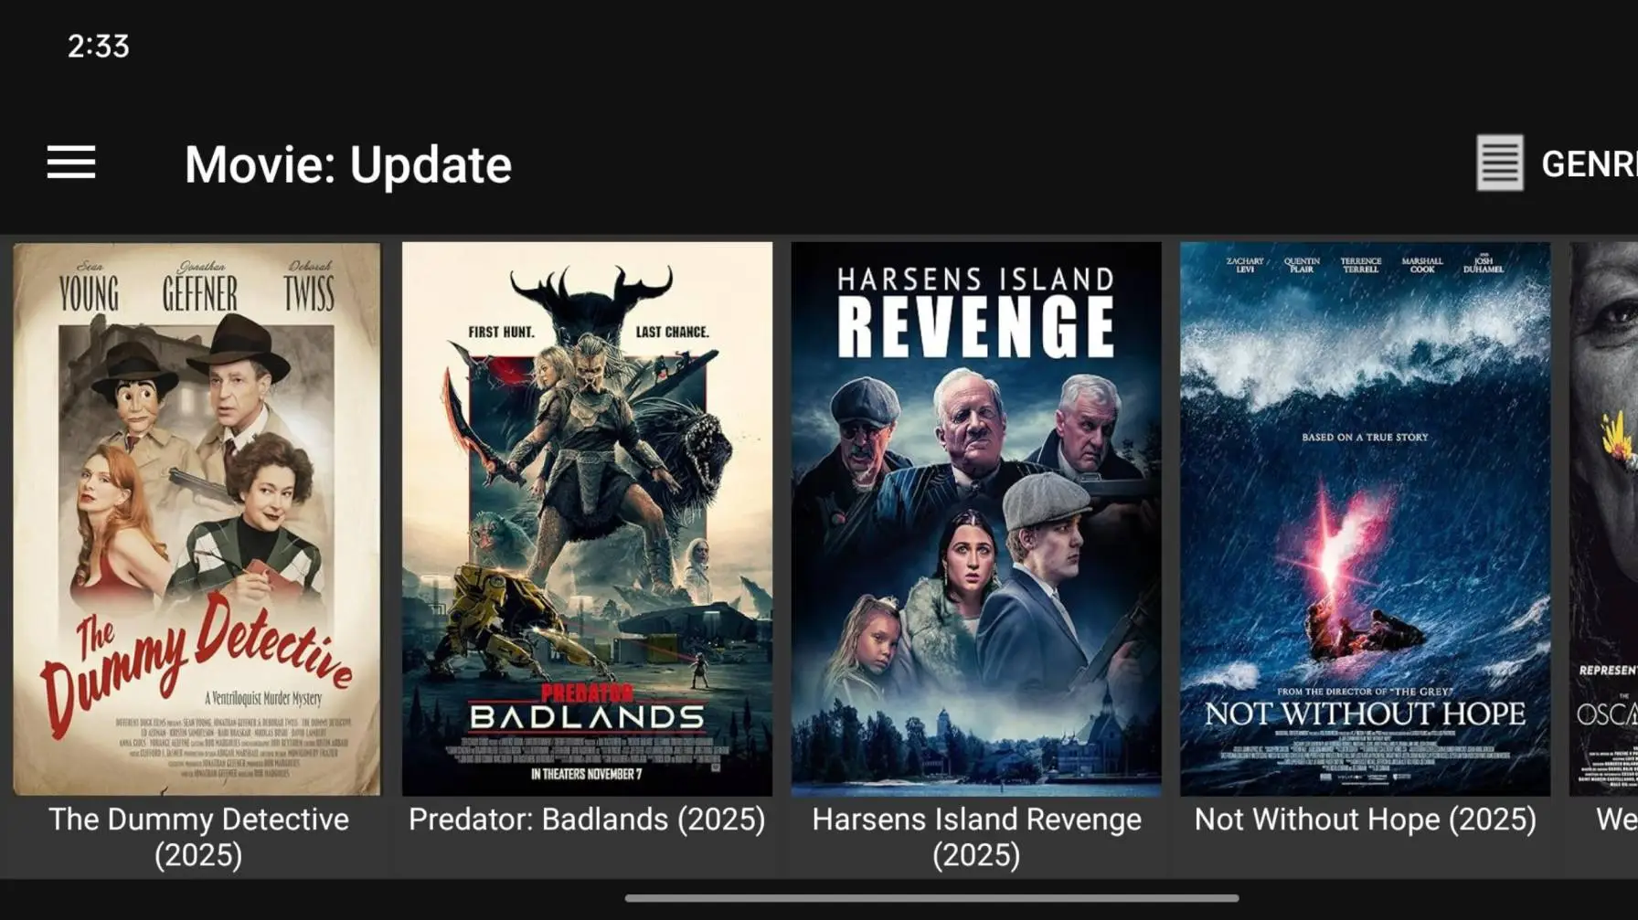The image size is (1638, 920).
Task: Click the 2:33 clock in status bar
Action: [x=98, y=46]
